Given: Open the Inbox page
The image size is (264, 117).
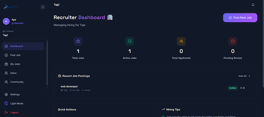Looking at the screenshot, I should (x=23, y=73).
